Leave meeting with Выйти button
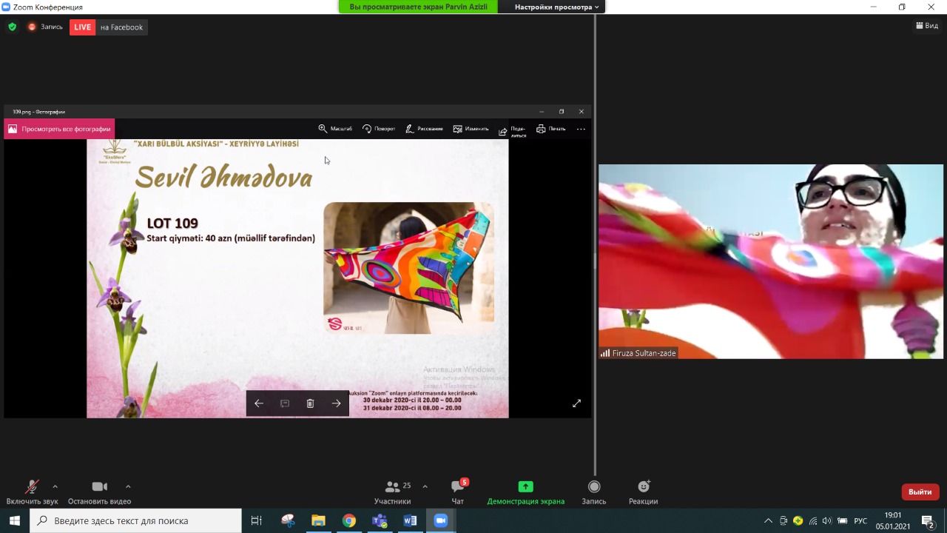The height and width of the screenshot is (533, 947). pyautogui.click(x=920, y=492)
